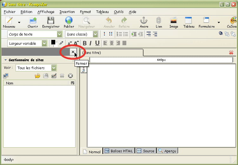Toggle the bulleted list icon
238x165 pixels.
(x=126, y=34)
